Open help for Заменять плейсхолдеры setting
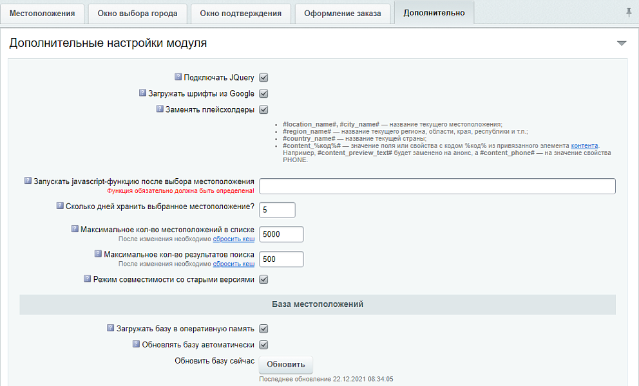Screen dimensions: 639x386 (160, 109)
